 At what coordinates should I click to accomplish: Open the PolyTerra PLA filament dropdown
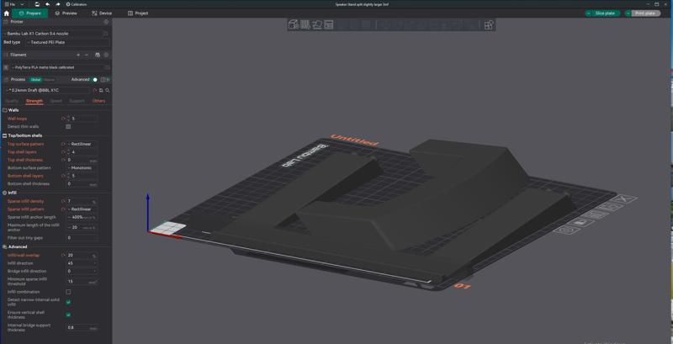(56, 67)
